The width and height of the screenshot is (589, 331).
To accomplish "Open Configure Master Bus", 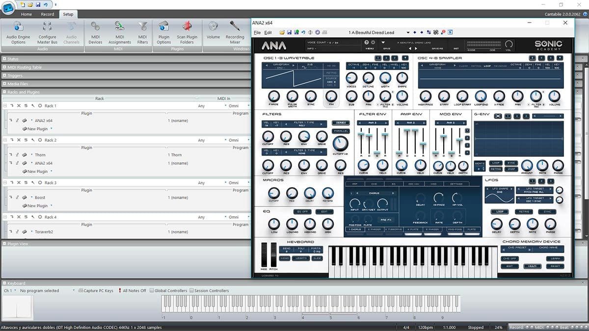I will [48, 33].
